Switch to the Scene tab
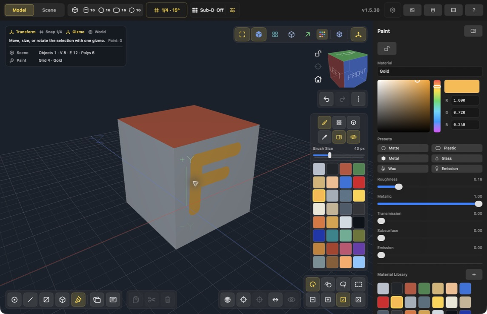This screenshot has height=314, width=487. pos(49,10)
